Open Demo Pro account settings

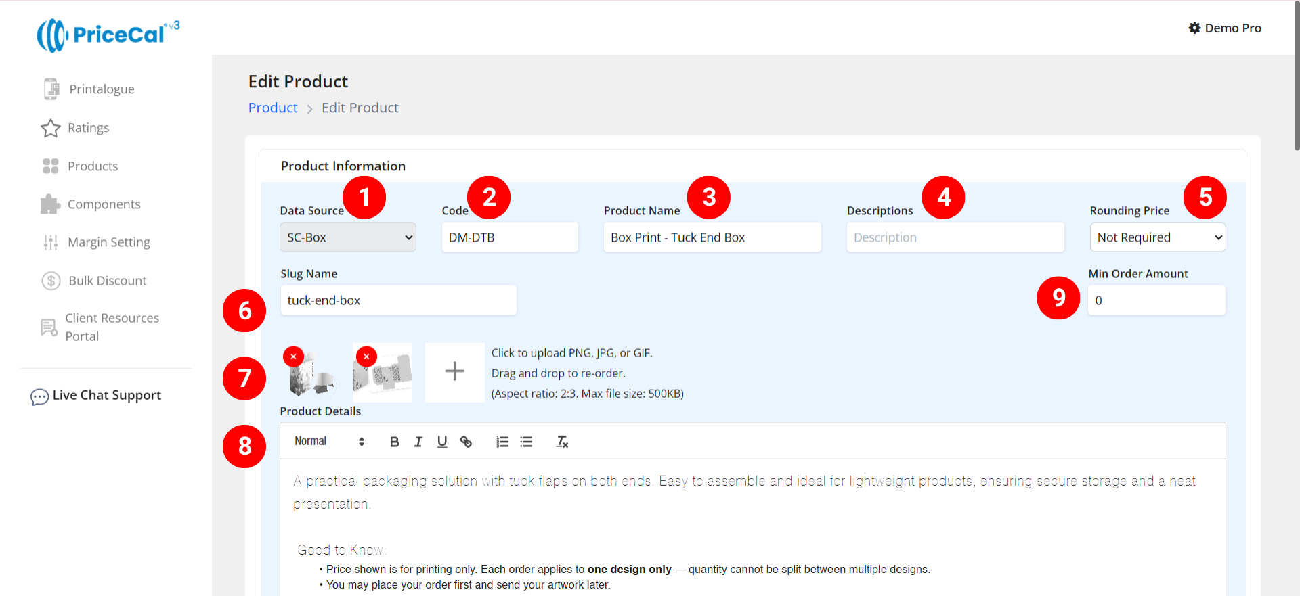tap(1225, 28)
